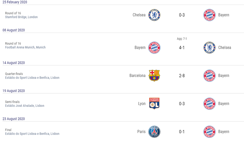Click the Bayern crest in the 25 February match
244x146 pixels.
pos(210,15)
